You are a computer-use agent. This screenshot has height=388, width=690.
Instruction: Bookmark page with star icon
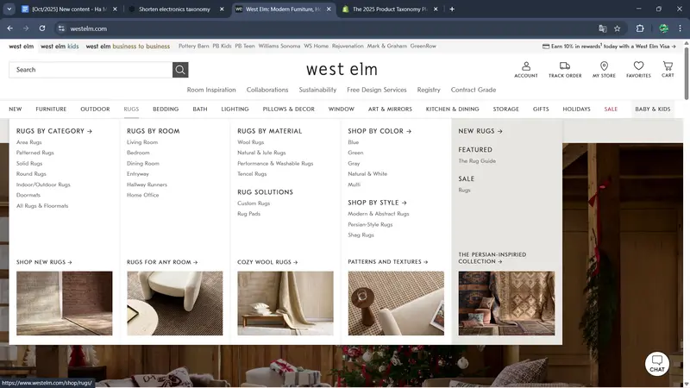point(617,28)
